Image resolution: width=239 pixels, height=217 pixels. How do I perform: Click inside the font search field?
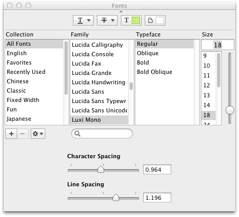[102, 134]
